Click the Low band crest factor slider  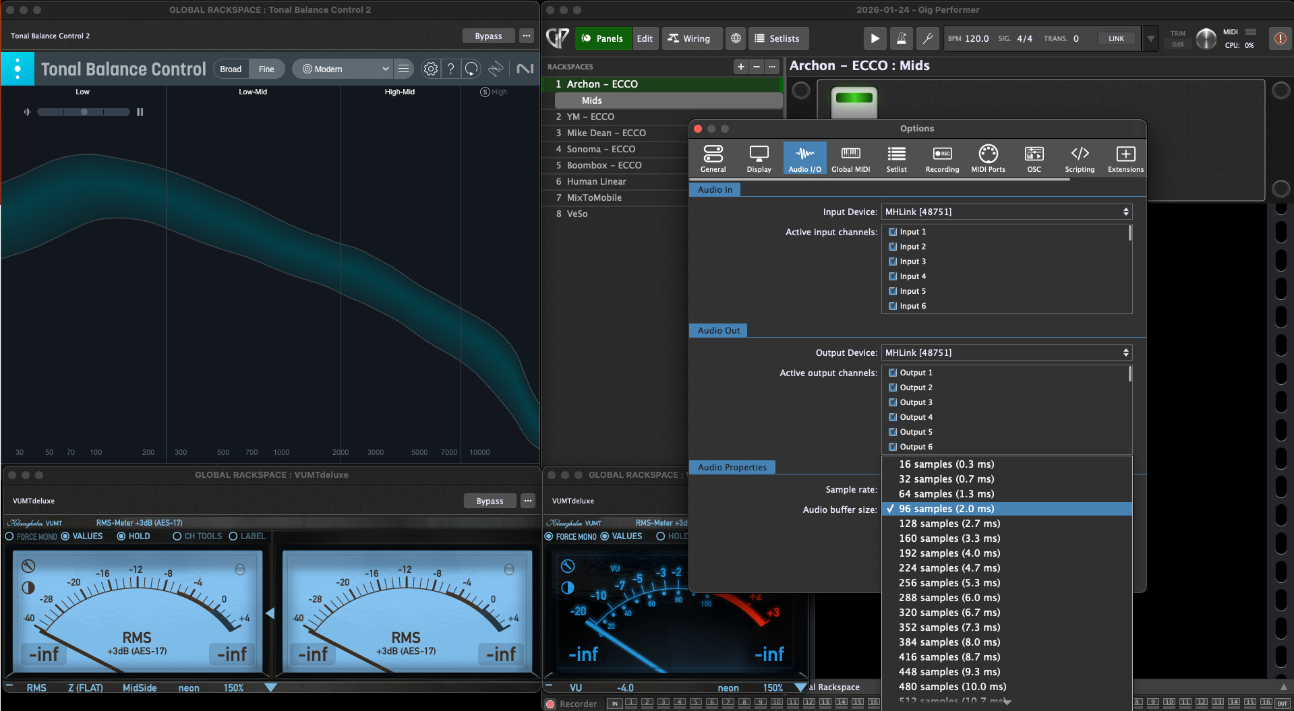pos(84,112)
